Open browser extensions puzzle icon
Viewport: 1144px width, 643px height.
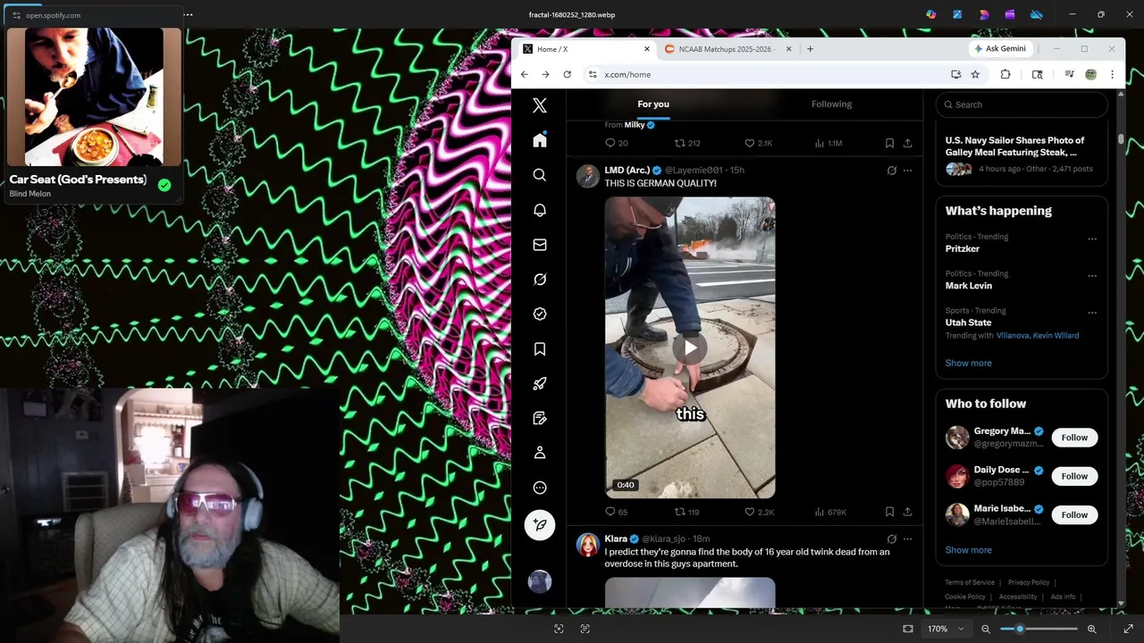pos(1005,75)
